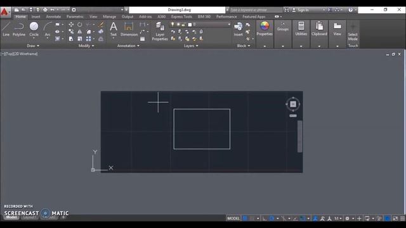Click the Array tool in Modify panel

89,39
